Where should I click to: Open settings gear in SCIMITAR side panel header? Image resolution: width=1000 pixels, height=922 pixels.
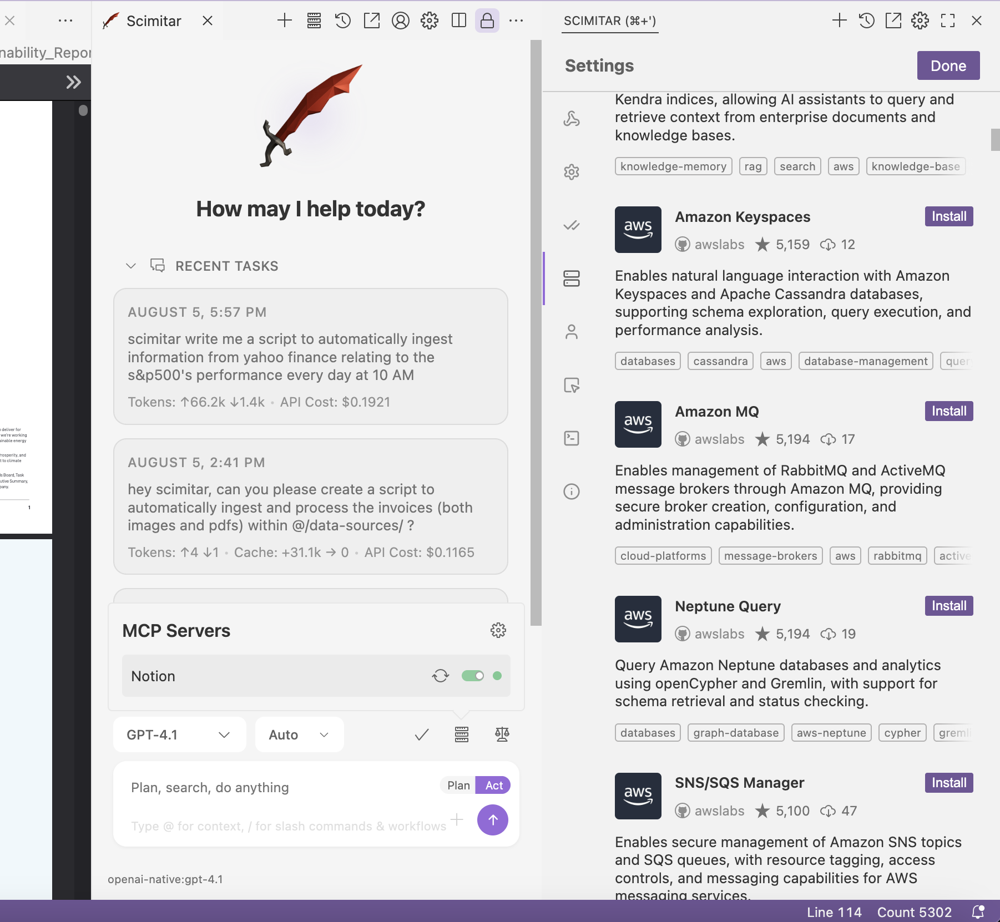[x=920, y=21]
